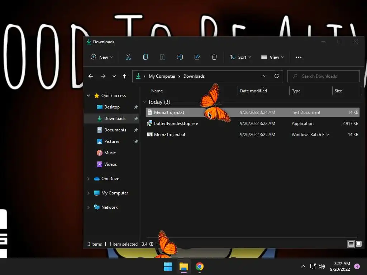Go up one folder level arrow

click(x=124, y=76)
